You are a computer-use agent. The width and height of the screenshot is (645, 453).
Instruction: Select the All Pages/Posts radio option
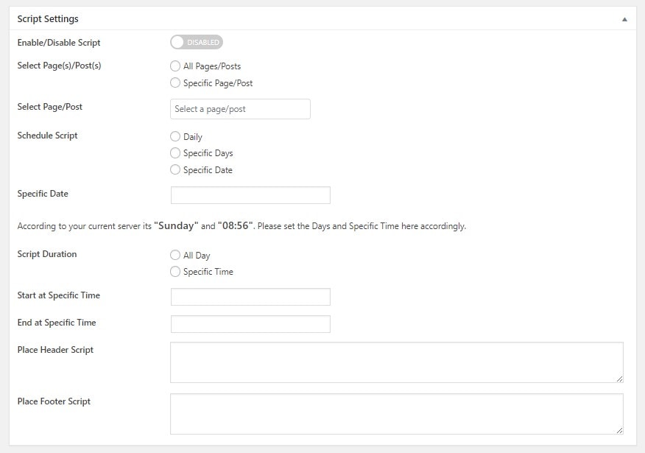click(x=175, y=66)
